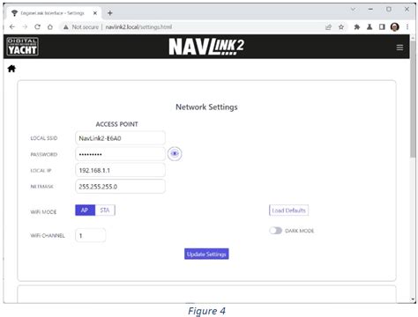Open the tab search chevron in title bar

point(353,10)
